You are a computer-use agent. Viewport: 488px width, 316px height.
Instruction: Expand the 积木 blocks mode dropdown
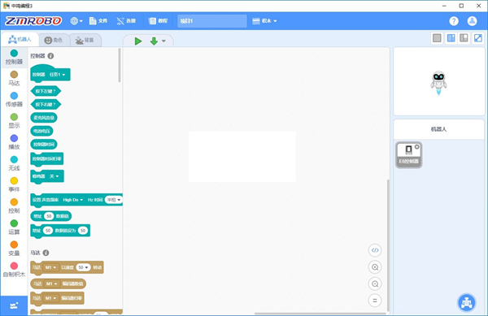click(x=264, y=21)
